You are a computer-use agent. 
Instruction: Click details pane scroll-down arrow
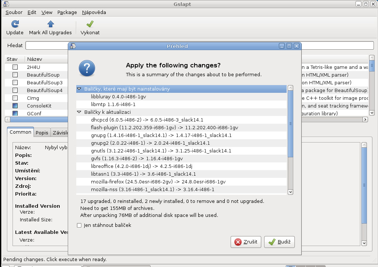tap(364, 243)
